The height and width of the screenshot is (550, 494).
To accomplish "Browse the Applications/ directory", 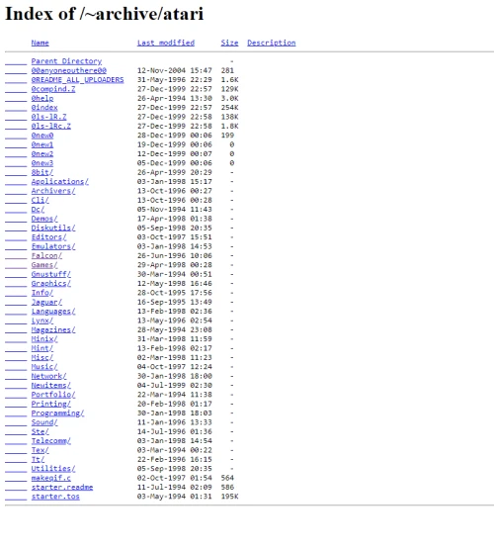I will coord(60,182).
